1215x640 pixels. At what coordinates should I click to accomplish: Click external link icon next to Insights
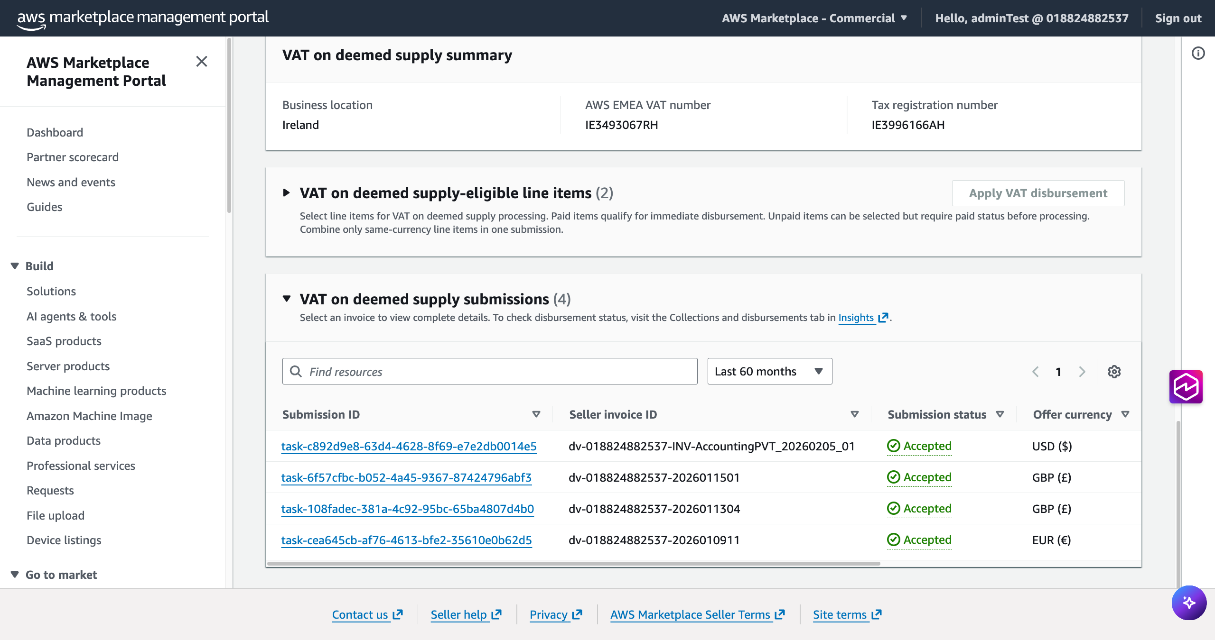click(883, 318)
